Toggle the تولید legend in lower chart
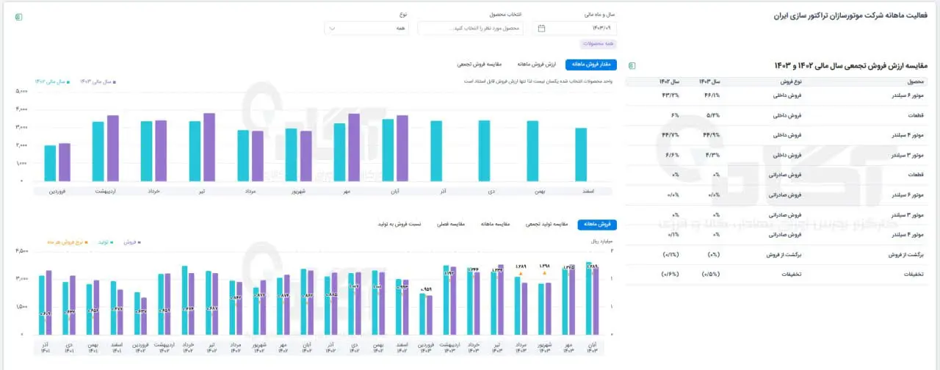This screenshot has width=940, height=370. click(x=107, y=241)
